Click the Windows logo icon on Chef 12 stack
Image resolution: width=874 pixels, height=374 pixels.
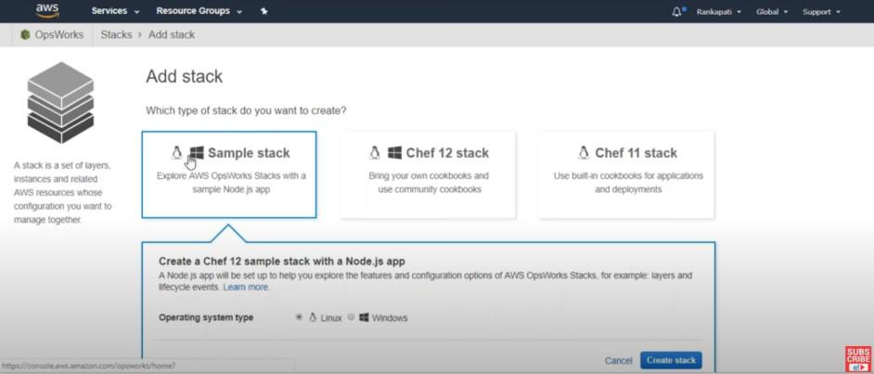tap(394, 153)
